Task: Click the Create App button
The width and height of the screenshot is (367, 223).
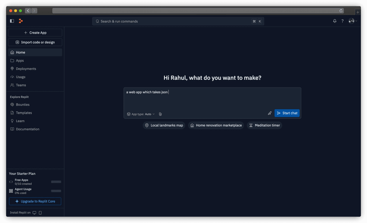Action: (35, 33)
